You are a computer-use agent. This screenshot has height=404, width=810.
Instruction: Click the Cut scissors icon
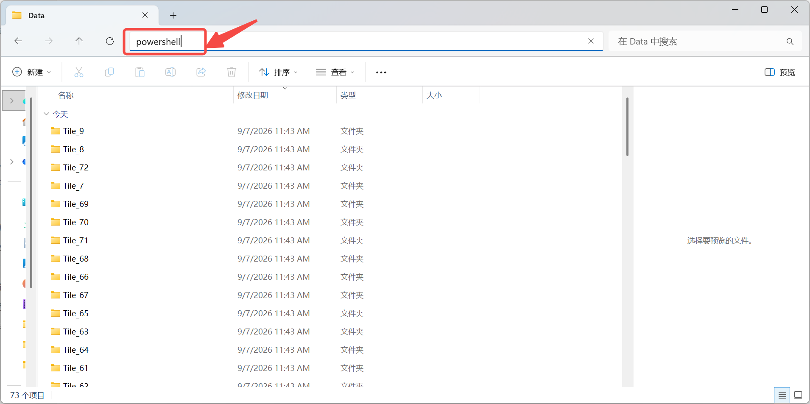79,72
